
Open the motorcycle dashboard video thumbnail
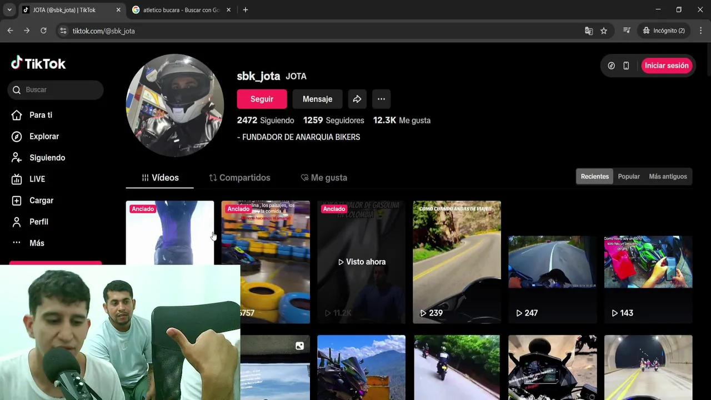click(x=553, y=367)
